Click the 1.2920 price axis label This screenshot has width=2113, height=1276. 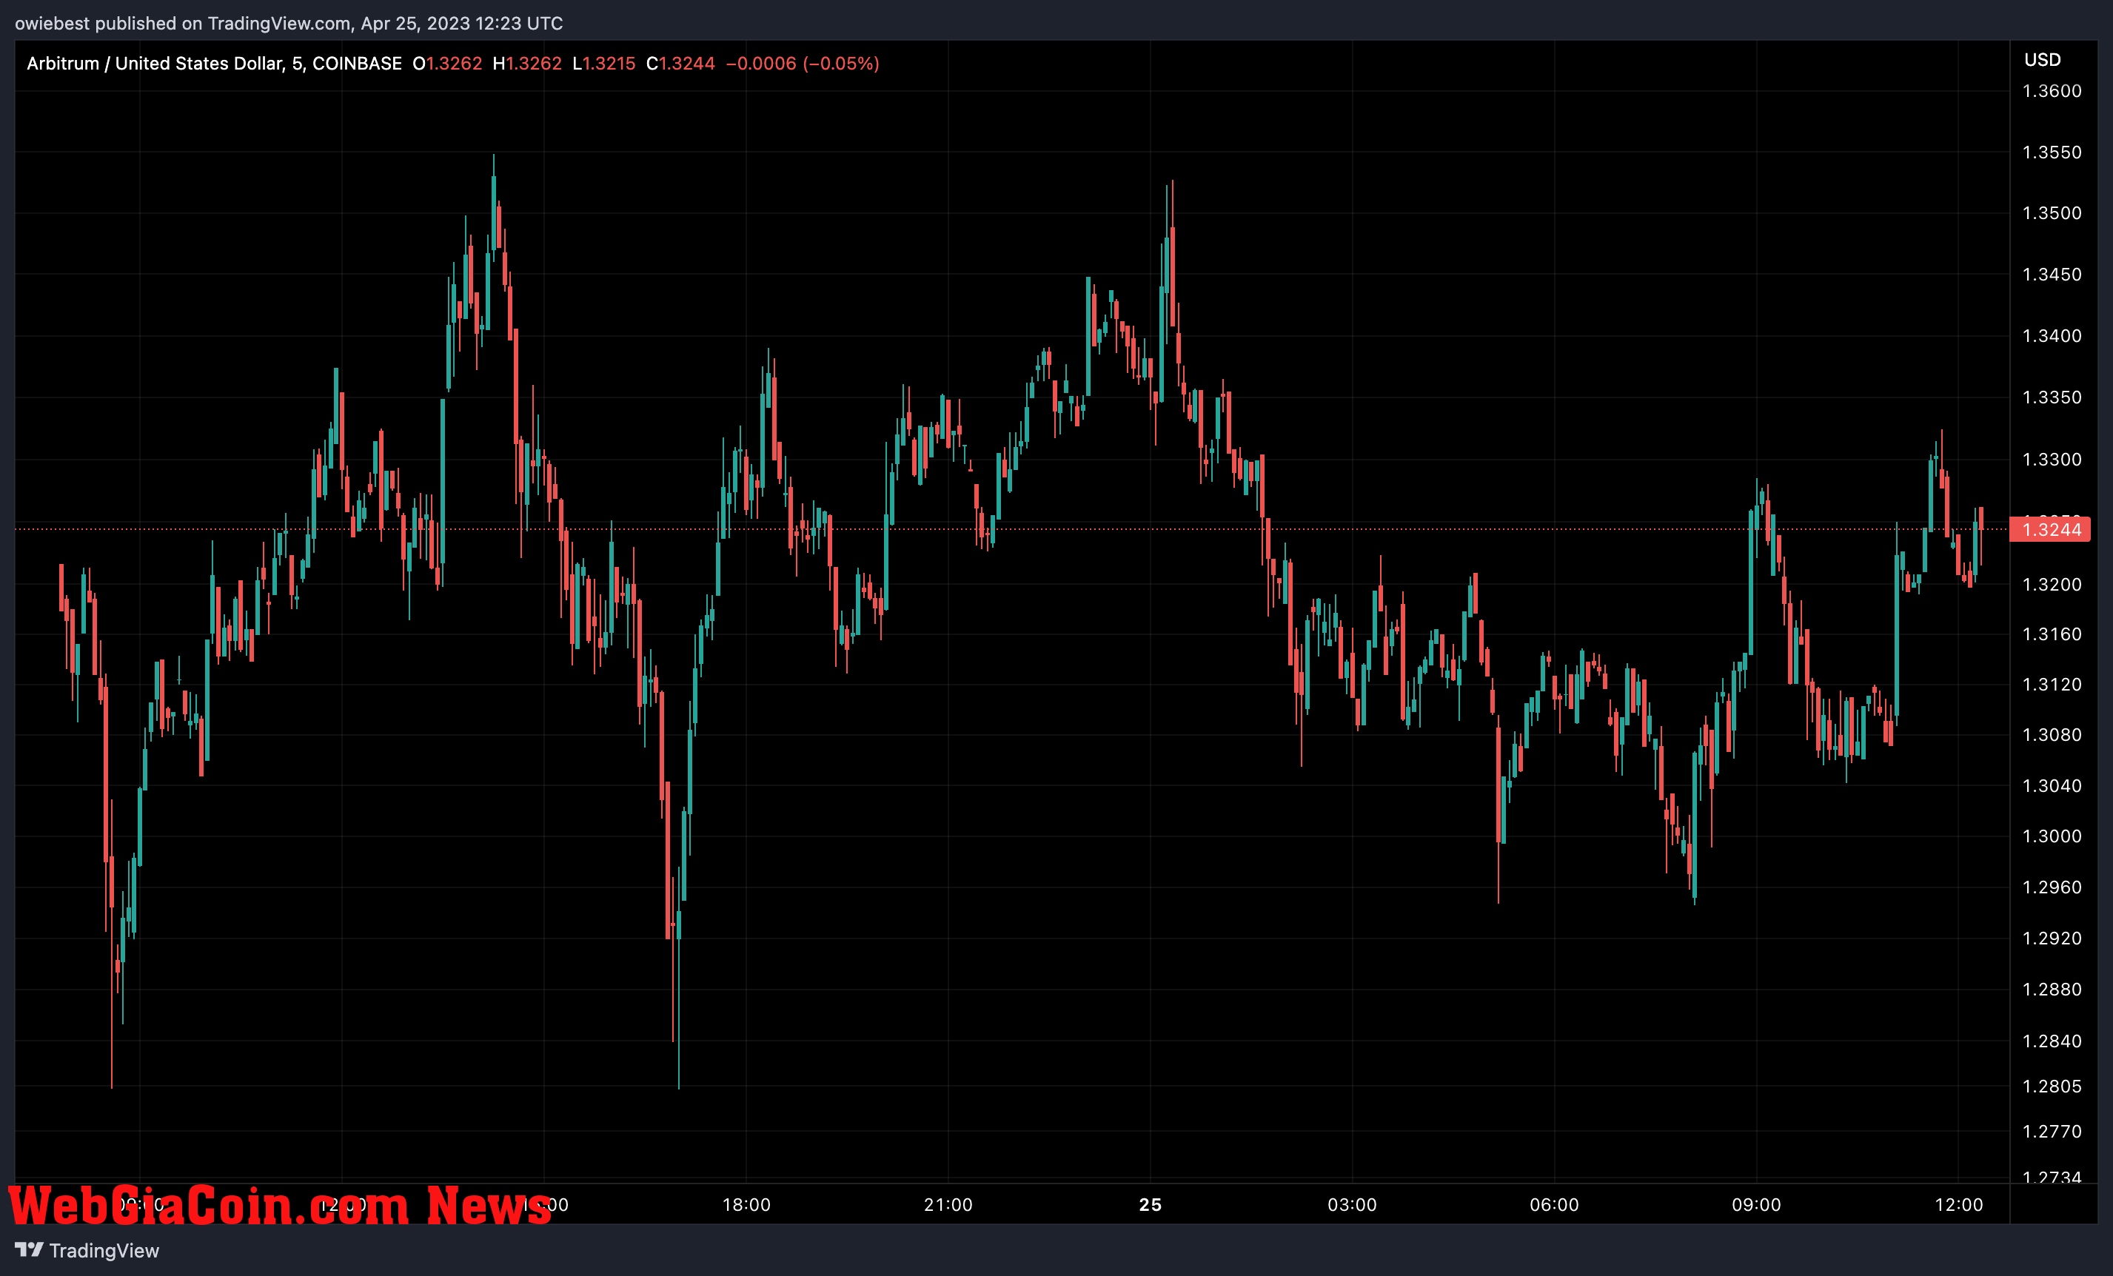coord(2052,938)
